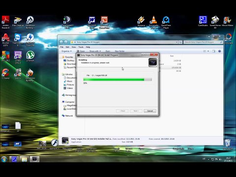
Task: Launch the TeamViewer desktop shortcut
Action: pyautogui.click(x=18, y=40)
